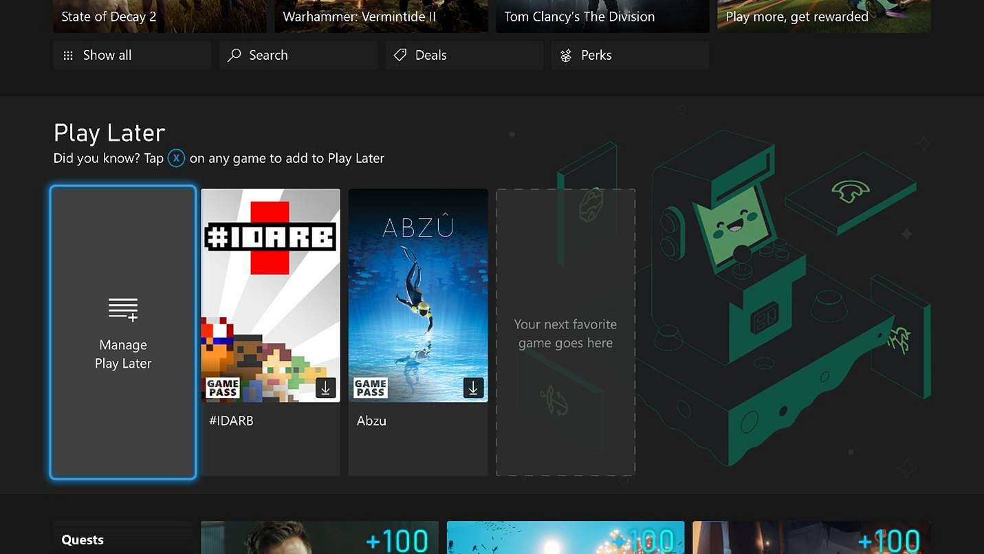
Task: Click the download icon on #IDARB
Action: [325, 388]
